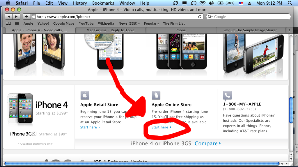
Task: Open the Edit menu
Action: click(x=49, y=3)
